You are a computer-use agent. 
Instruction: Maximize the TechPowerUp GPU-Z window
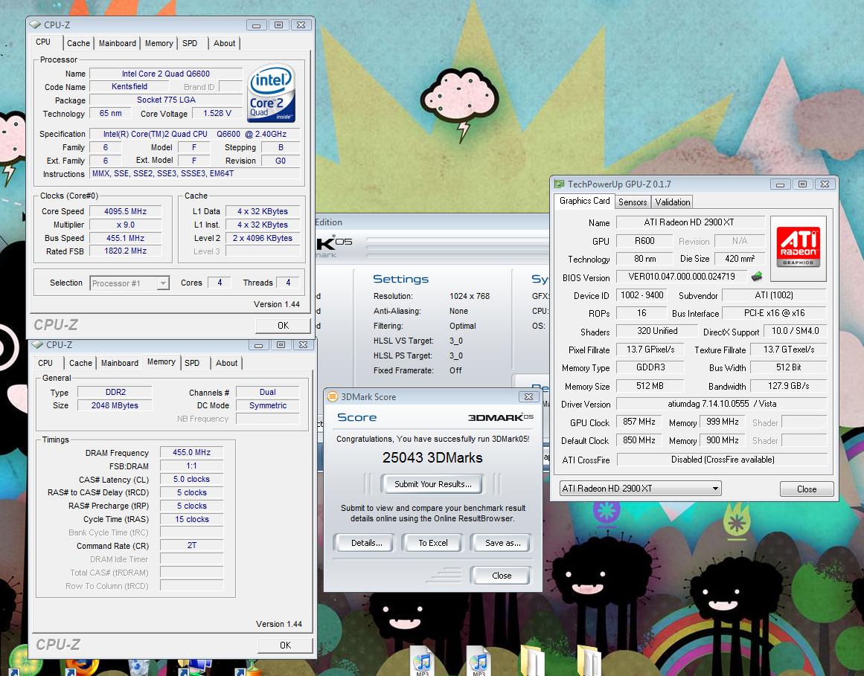click(x=803, y=184)
